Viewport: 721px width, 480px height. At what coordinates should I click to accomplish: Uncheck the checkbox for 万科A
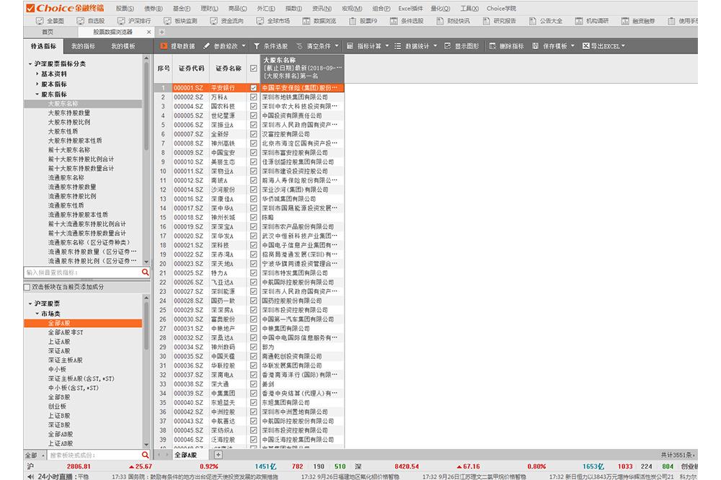point(253,97)
